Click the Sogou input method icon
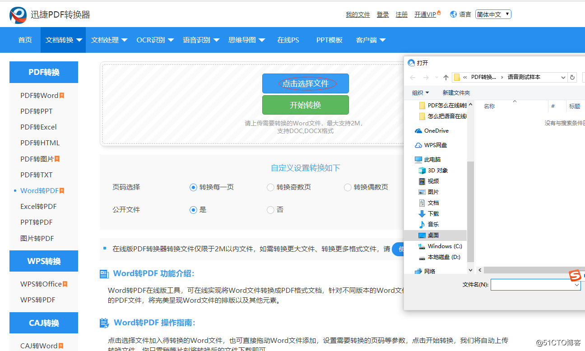Screen dimensions: 585x351 click(575, 275)
